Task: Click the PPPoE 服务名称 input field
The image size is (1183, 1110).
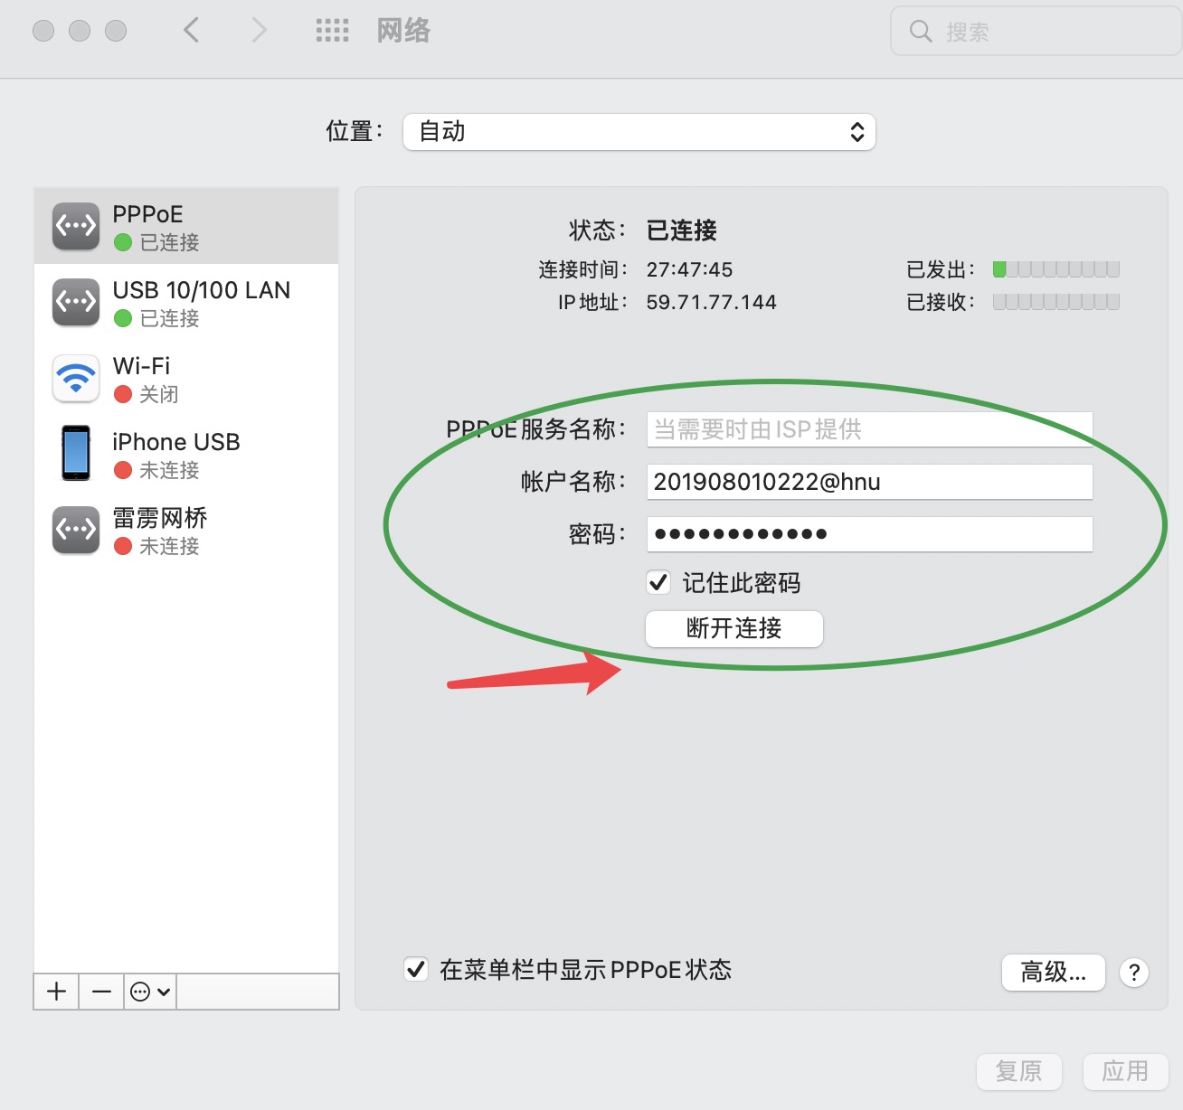Action: pos(870,429)
